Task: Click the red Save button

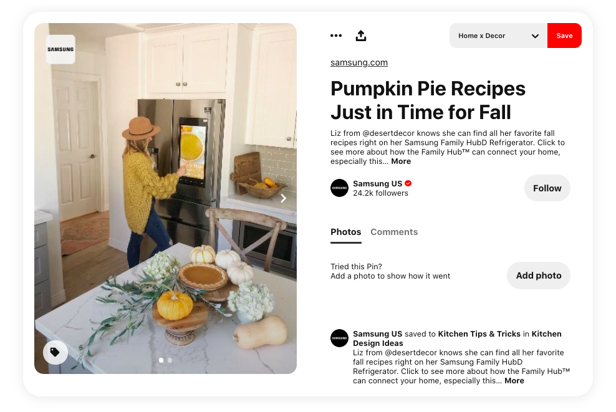Action: pyautogui.click(x=564, y=36)
